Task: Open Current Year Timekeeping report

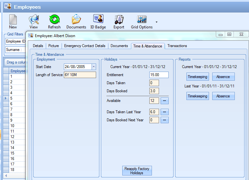Action: tap(198, 77)
